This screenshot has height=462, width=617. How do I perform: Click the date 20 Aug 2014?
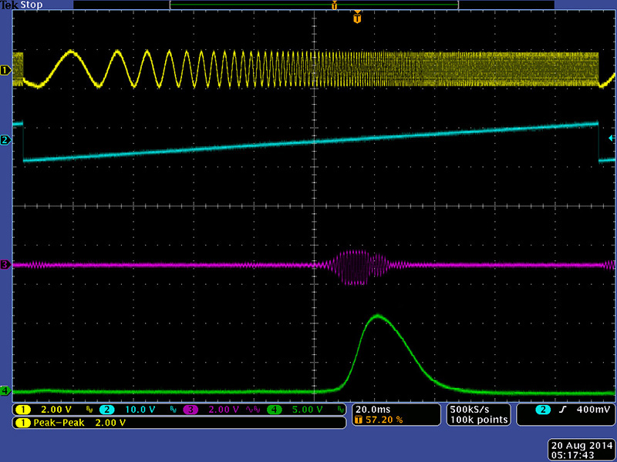click(582, 446)
